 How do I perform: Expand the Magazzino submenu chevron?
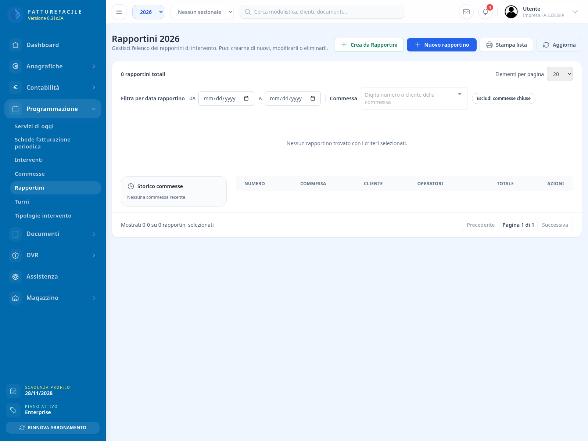pyautogui.click(x=94, y=298)
